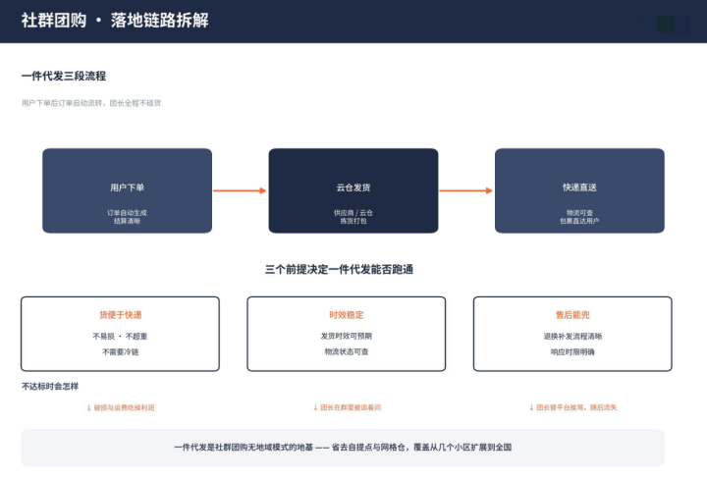The image size is (707, 480).
Task: Click the dark square in the header corner
Action: point(666,24)
